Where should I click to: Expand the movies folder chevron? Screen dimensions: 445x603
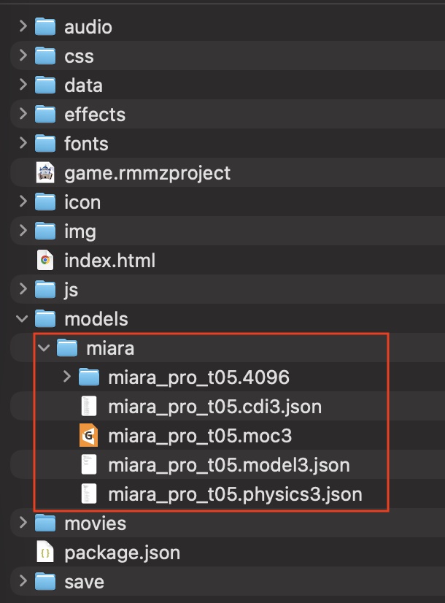point(23,523)
